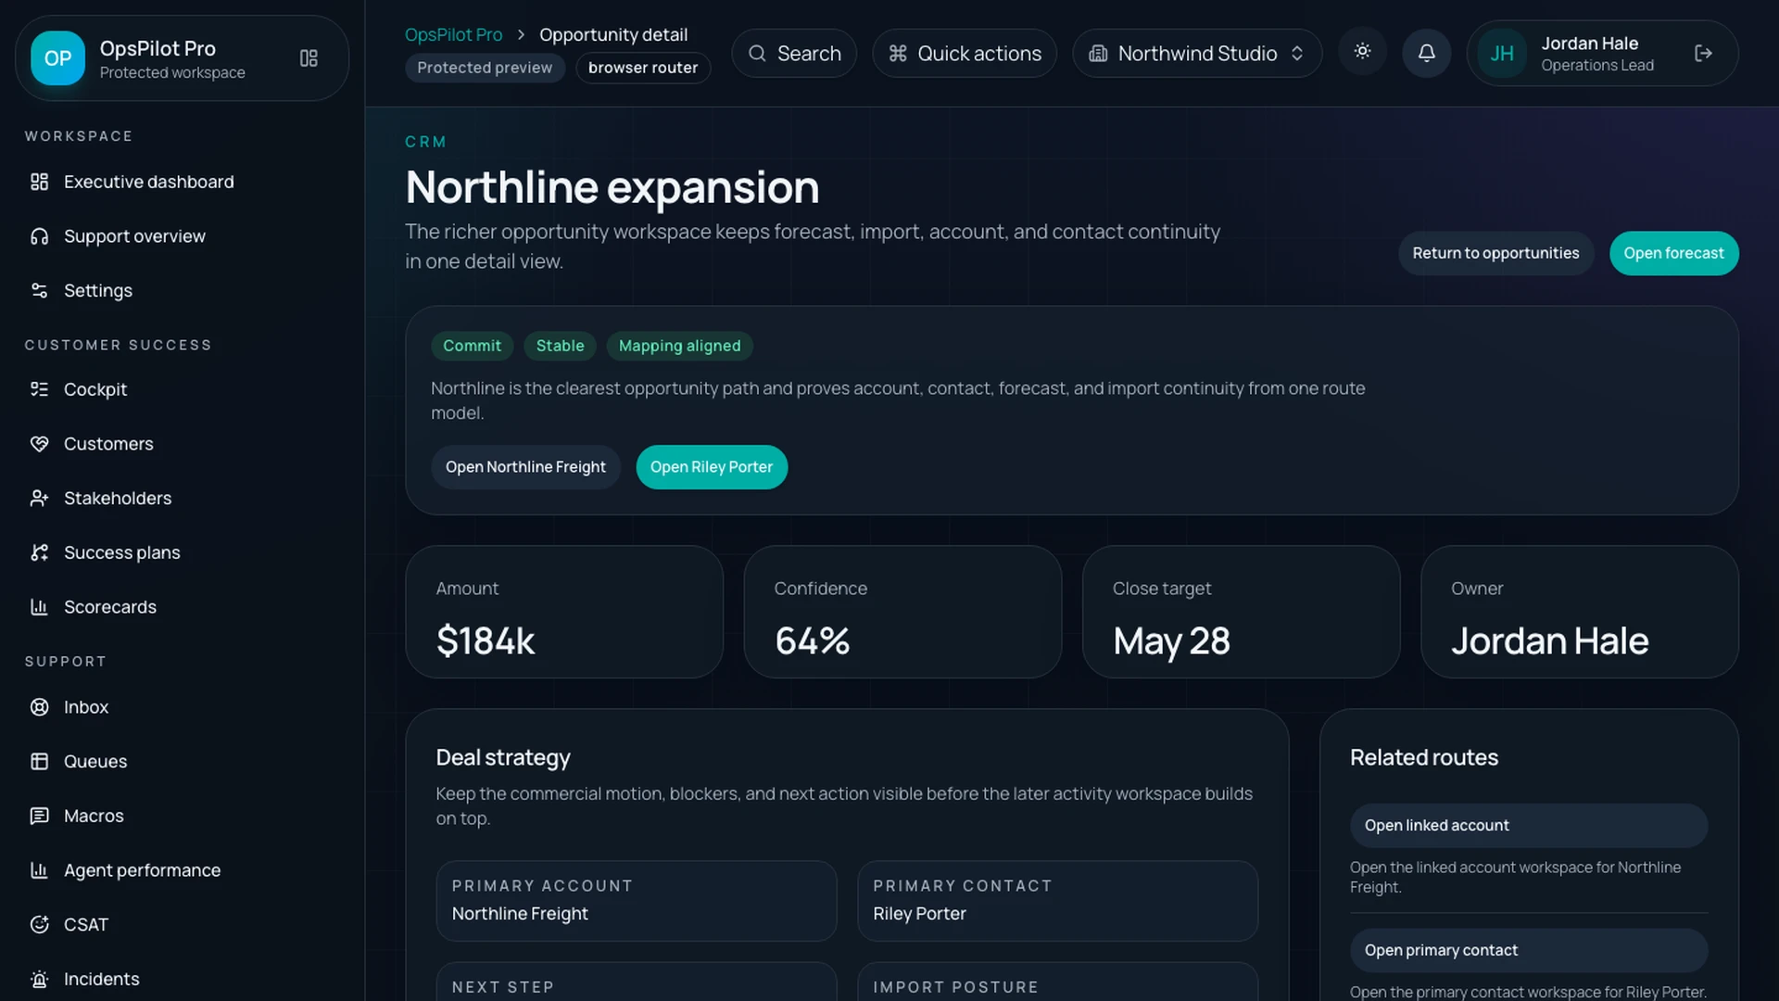Navigate to Cockpit
This screenshot has height=1001, width=1779.
click(183, 389)
